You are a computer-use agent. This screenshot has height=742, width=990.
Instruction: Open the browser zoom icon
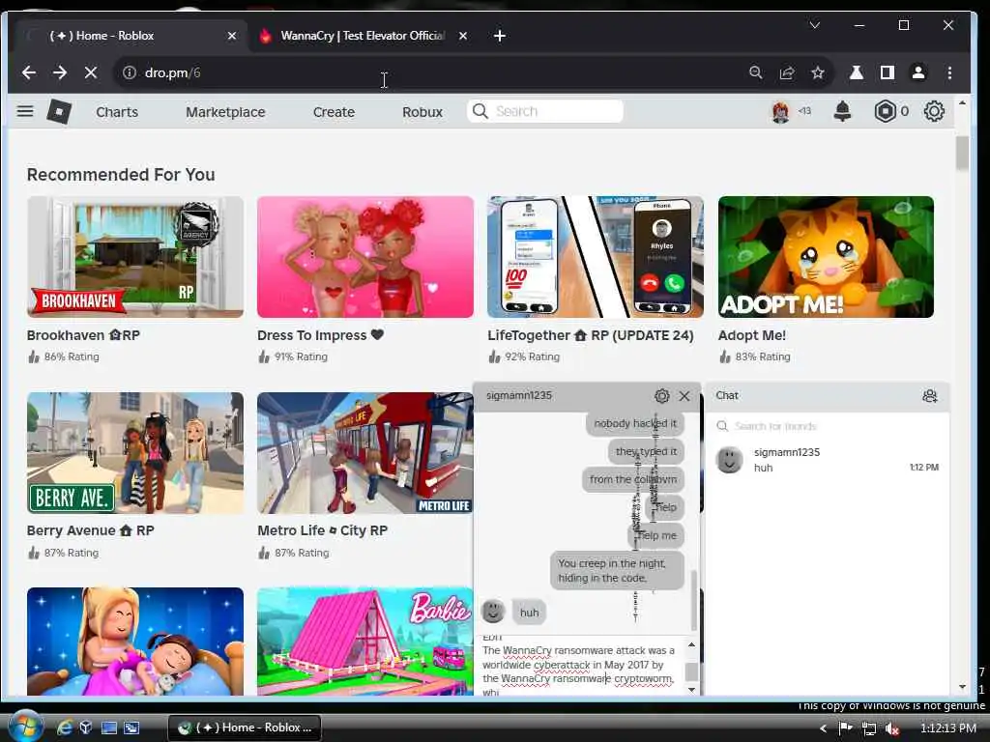pyautogui.click(x=756, y=72)
